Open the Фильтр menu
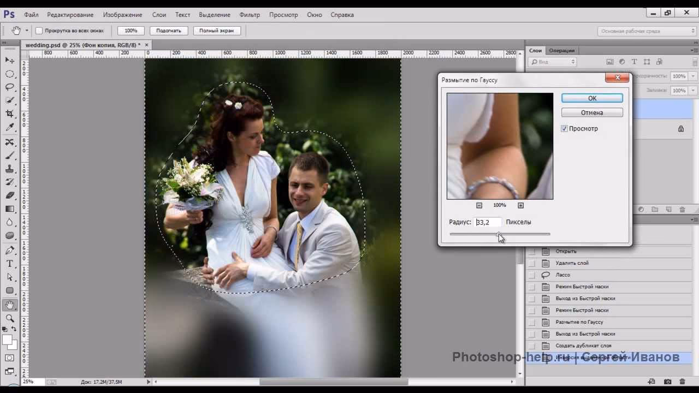 (250, 15)
